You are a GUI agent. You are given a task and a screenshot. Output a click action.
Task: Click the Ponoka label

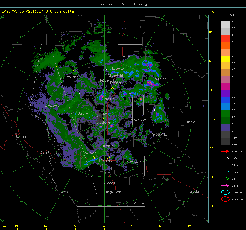125,56
